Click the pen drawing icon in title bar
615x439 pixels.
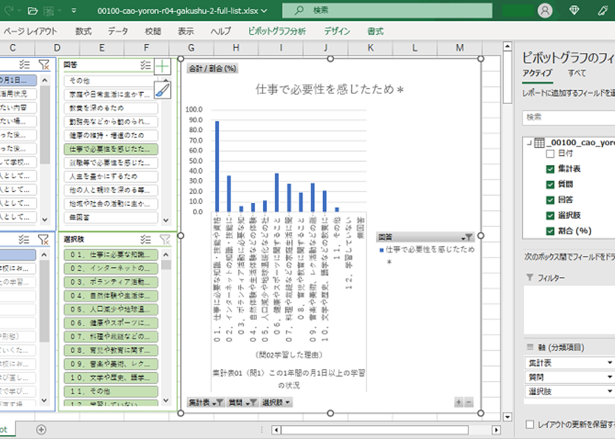point(603,11)
